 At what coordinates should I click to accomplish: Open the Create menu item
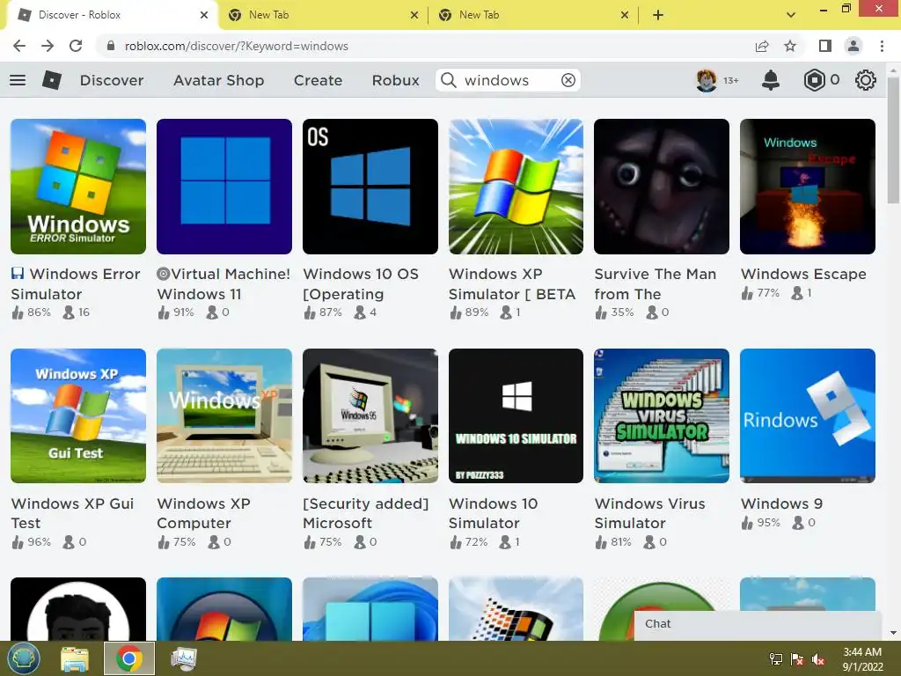(318, 80)
